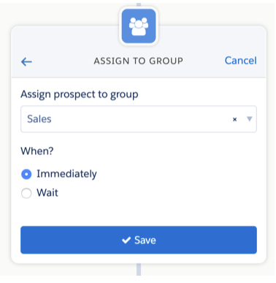276x283 pixels.
Task: Choose the Wait radio button
Action: (x=26, y=193)
